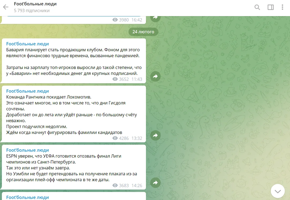The width and height of the screenshot is (290, 200).
Task: Open the three-dot more options menu
Action: [282, 7]
